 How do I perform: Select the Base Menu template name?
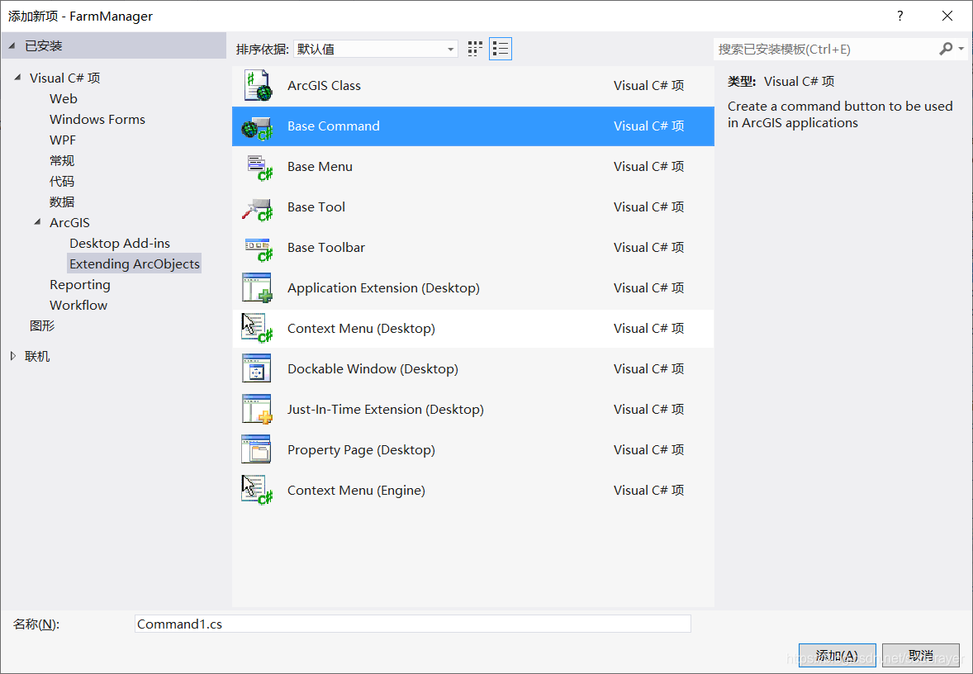pos(320,167)
